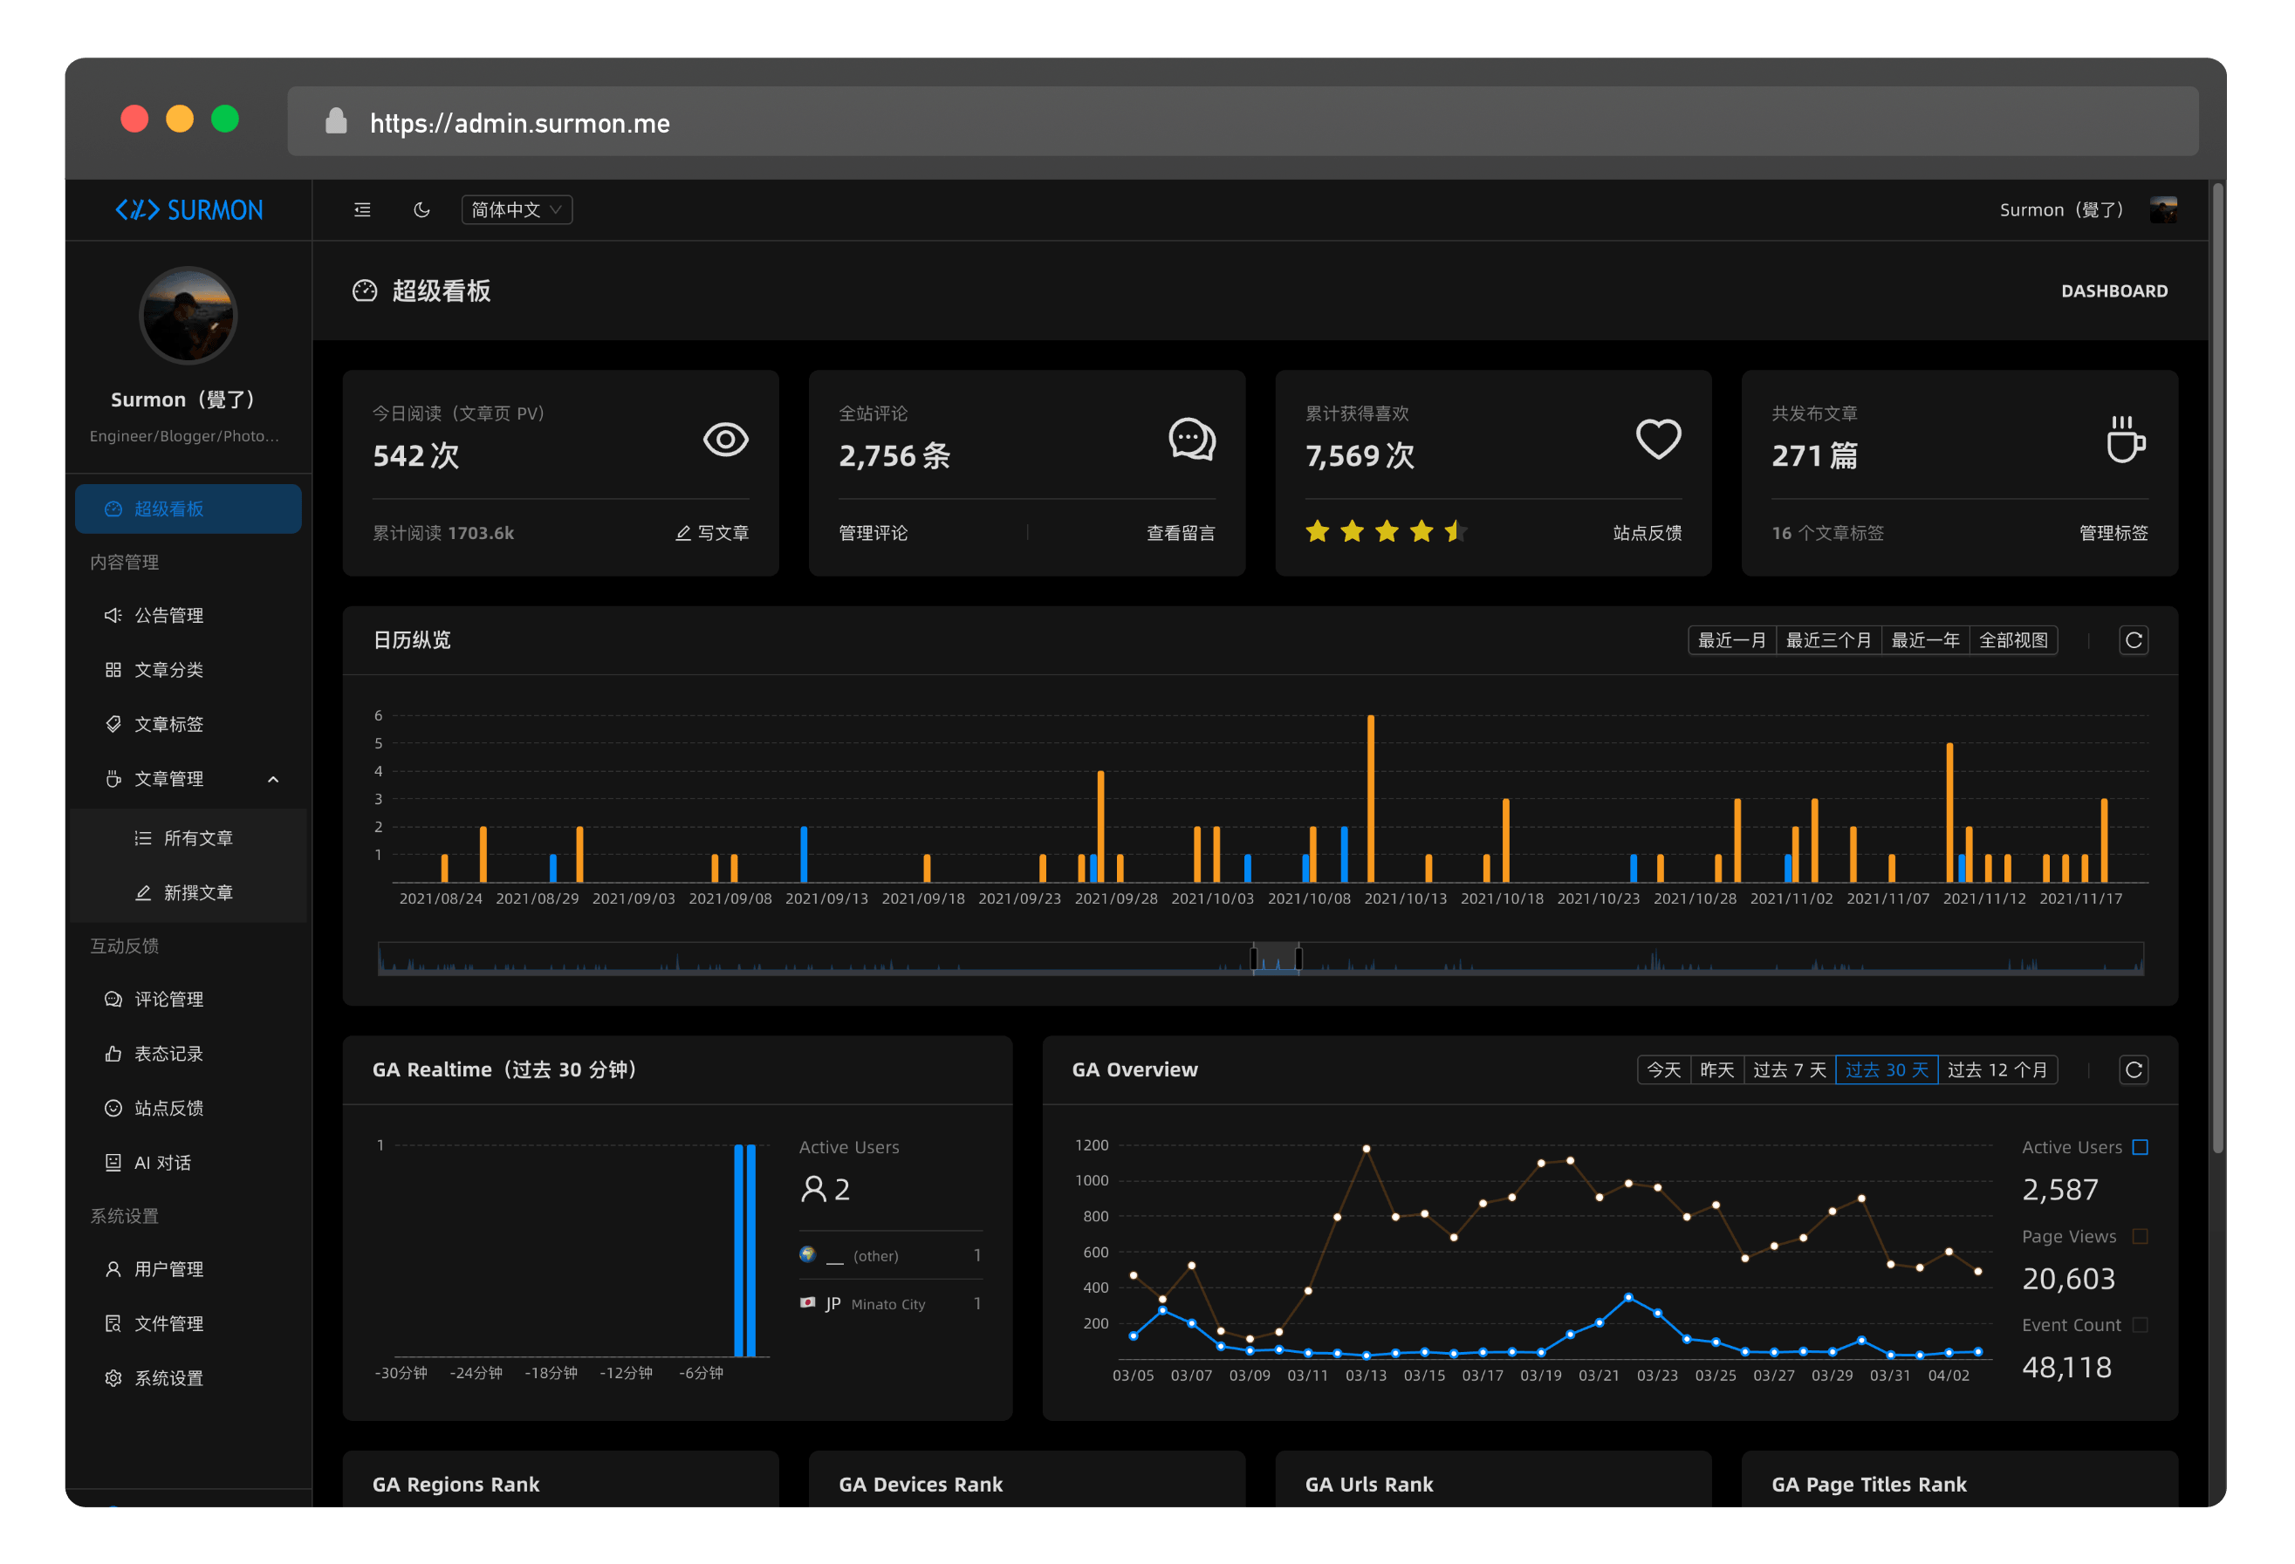Click the user avatar in top-right header

[2162, 209]
